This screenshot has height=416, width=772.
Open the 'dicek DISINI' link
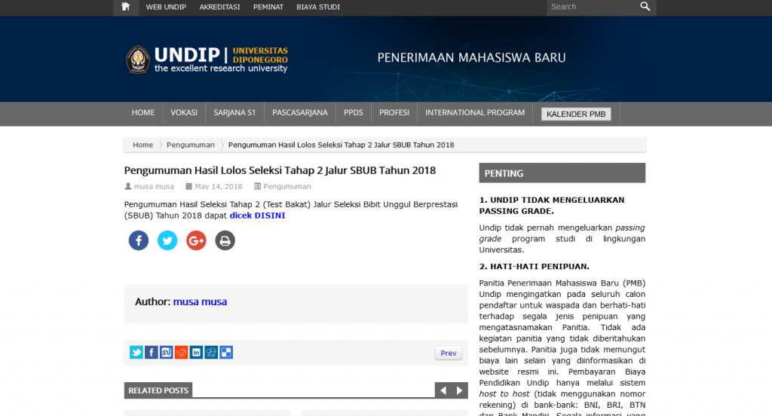(x=257, y=216)
